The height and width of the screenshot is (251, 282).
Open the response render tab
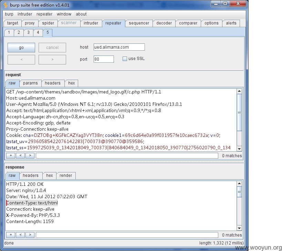(66, 175)
